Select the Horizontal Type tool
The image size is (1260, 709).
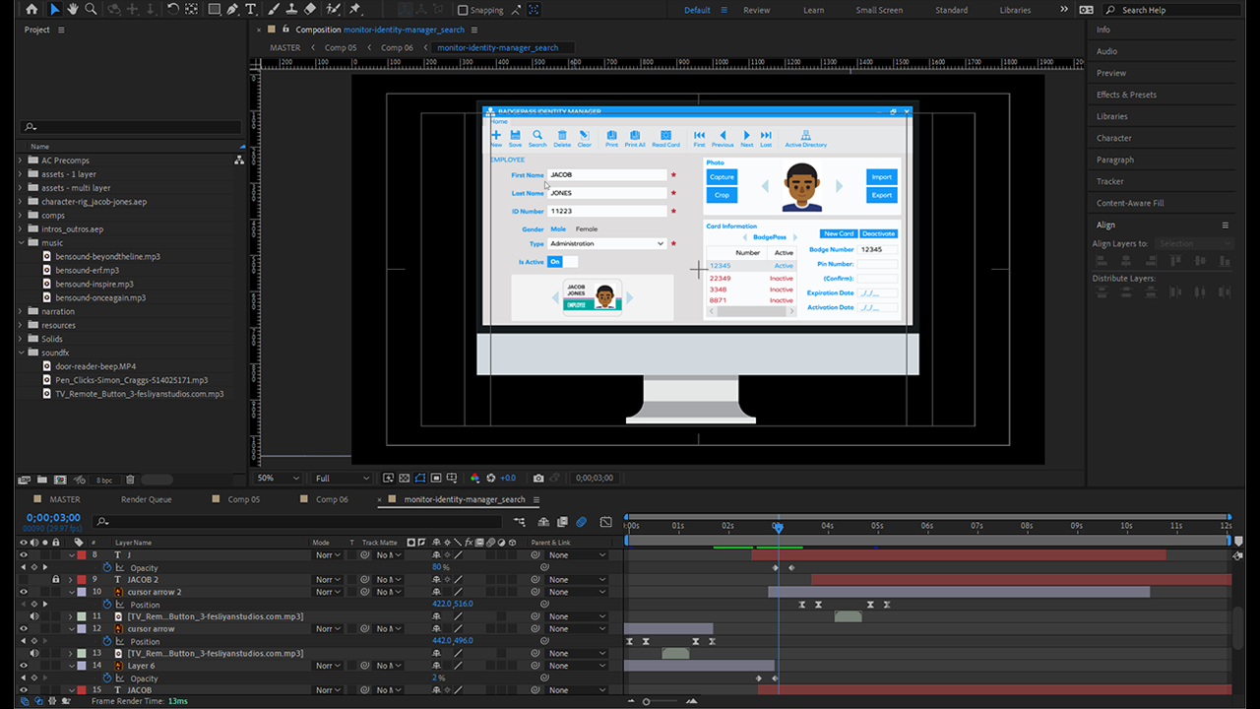click(x=251, y=10)
